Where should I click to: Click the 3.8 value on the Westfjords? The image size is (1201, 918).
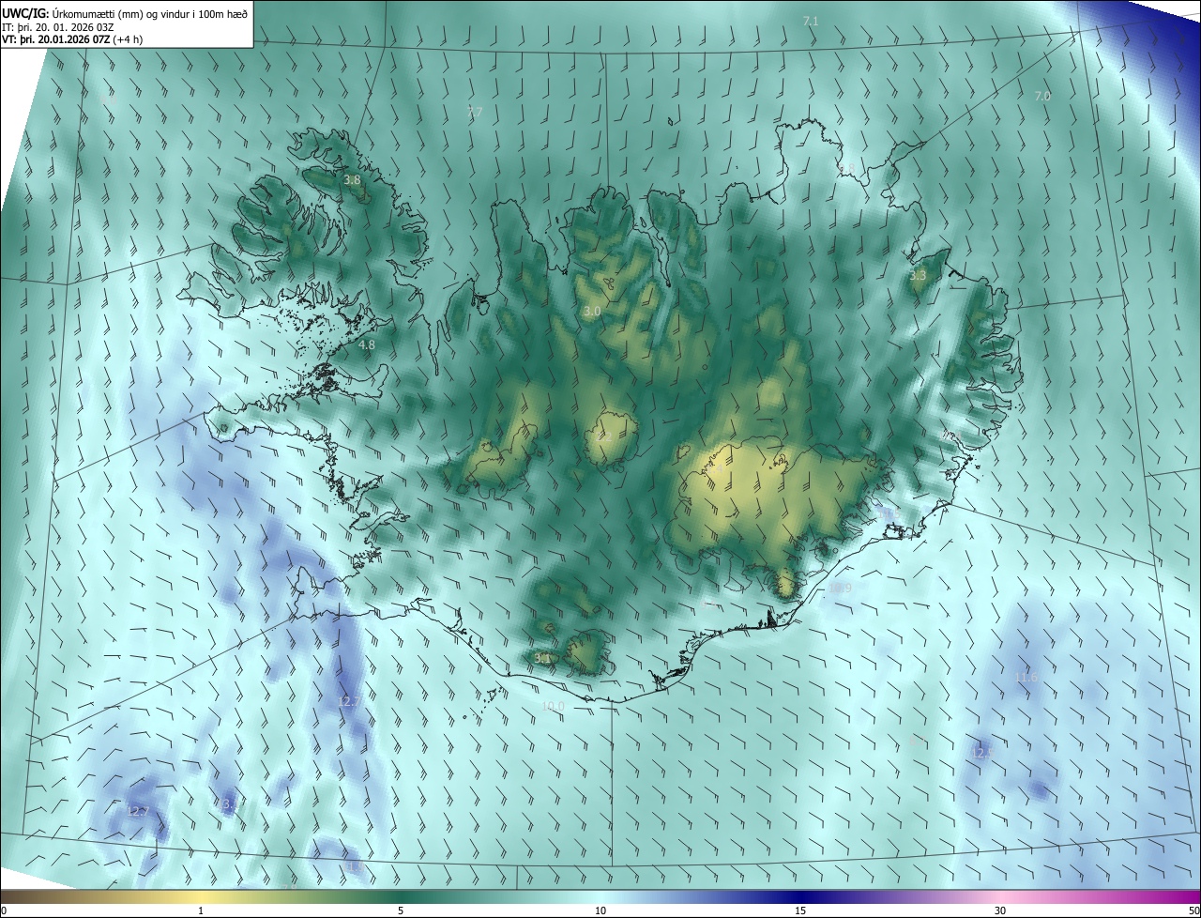[x=352, y=179]
